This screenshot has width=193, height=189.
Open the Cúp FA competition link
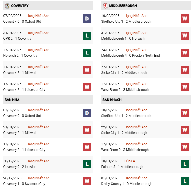click(130, 161)
